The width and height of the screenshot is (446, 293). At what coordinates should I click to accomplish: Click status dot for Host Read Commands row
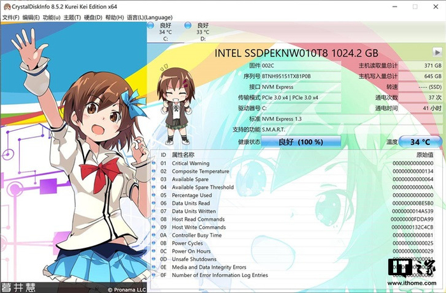click(154, 219)
